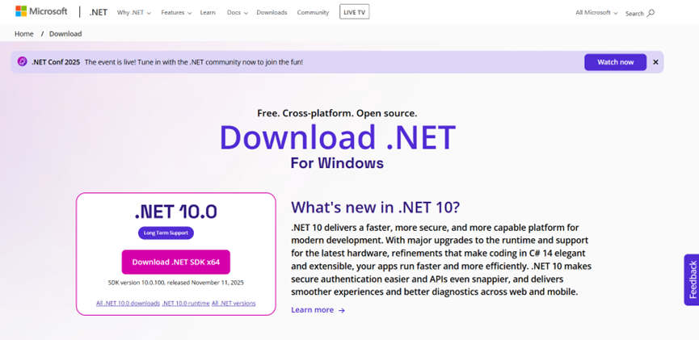
Task: Open .NET 10.0 runtime link
Action: [186, 303]
